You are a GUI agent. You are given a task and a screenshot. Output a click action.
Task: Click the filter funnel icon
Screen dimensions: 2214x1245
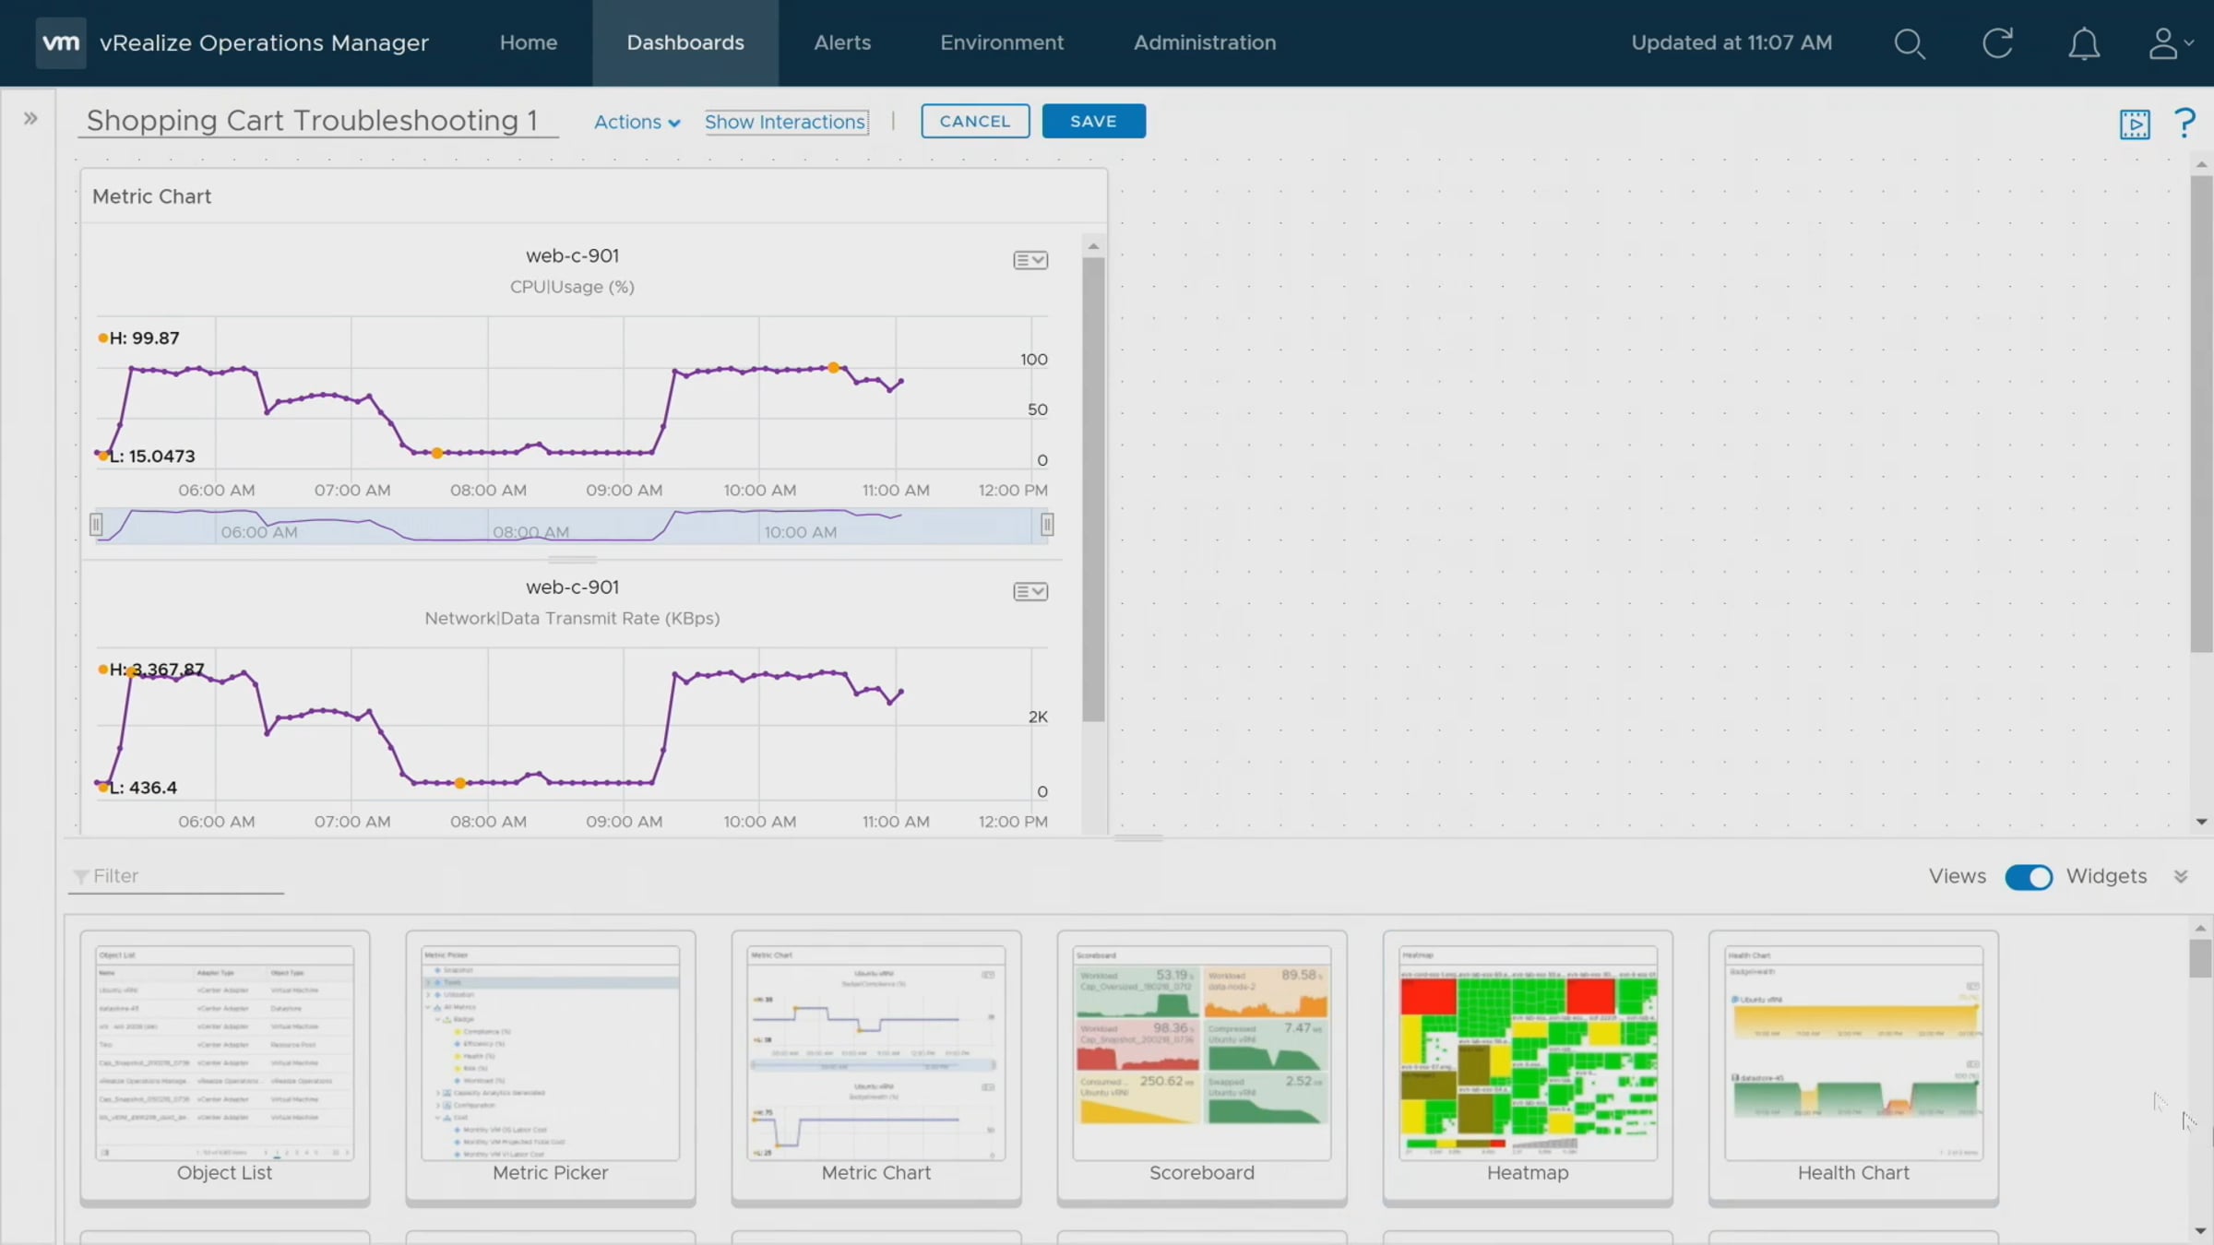tap(81, 876)
